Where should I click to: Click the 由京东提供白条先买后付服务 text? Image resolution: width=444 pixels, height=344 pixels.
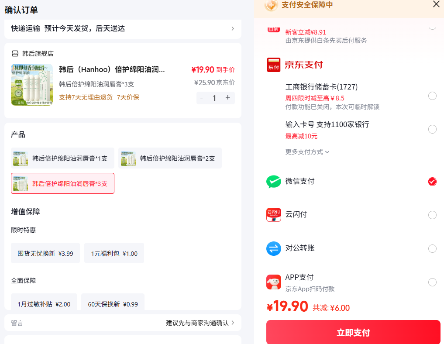click(326, 41)
